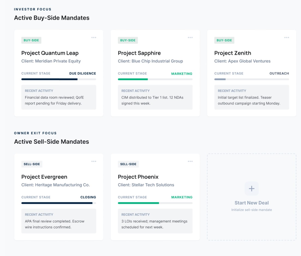Click the plus icon to start a deal

coord(251,188)
